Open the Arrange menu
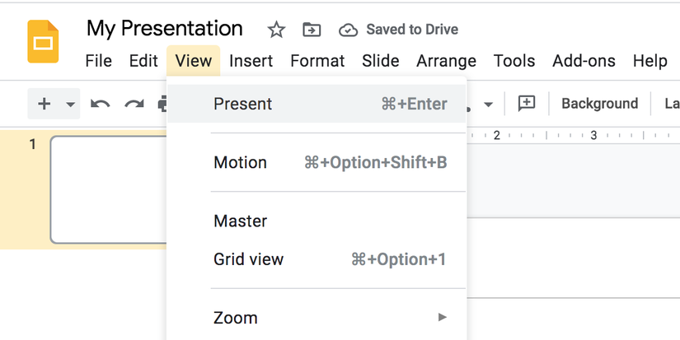680x340 pixels. [446, 61]
